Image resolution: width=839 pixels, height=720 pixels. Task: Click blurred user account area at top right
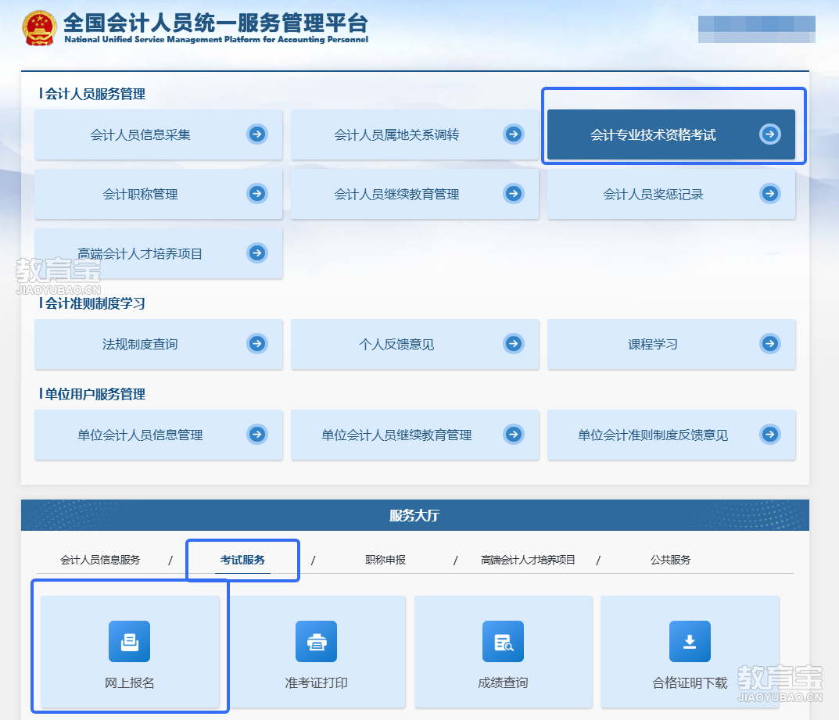pos(757,29)
